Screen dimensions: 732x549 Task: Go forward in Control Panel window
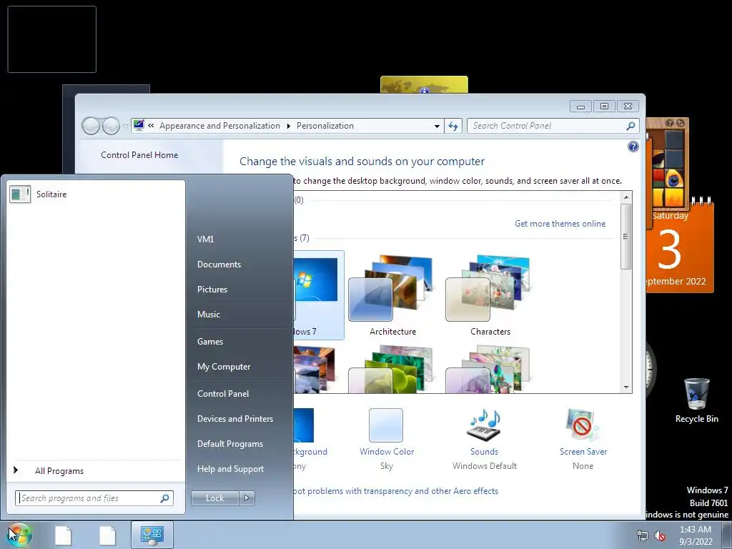click(111, 126)
